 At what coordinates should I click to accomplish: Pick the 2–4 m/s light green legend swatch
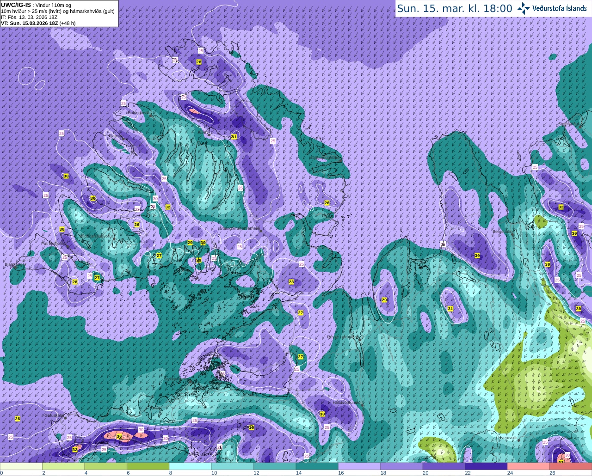(63, 466)
